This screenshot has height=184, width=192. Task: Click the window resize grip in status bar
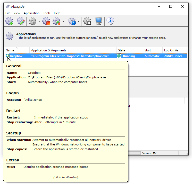coord(187,154)
